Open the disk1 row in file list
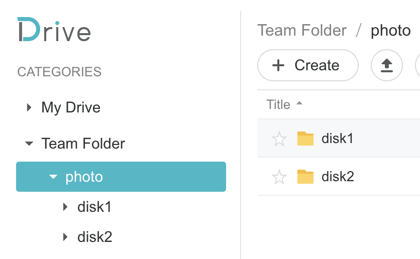Viewport: 420px width, 259px height. click(x=339, y=139)
